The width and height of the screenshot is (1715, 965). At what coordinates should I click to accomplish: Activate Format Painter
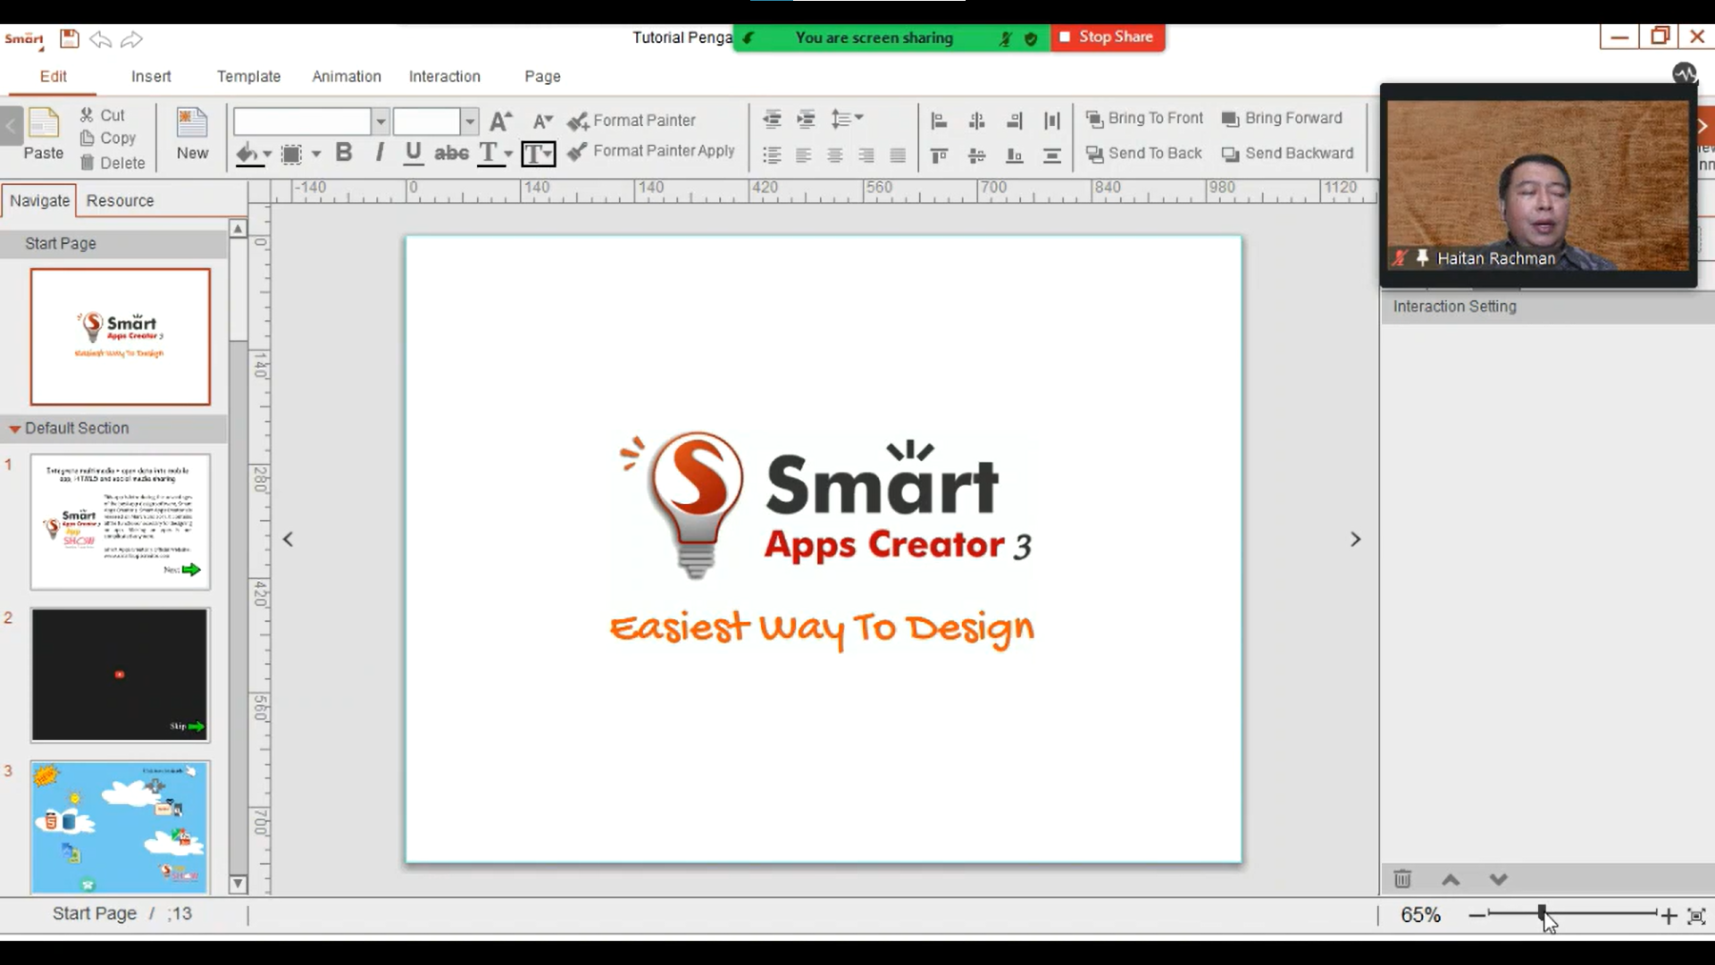(x=632, y=121)
